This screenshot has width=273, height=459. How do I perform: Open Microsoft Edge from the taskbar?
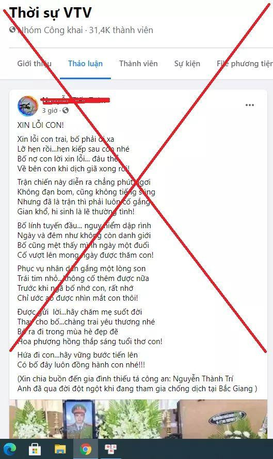pos(10,449)
